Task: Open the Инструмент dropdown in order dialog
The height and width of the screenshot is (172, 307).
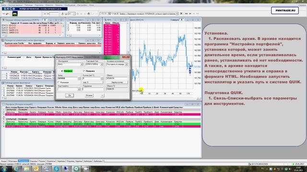Action: [82, 64]
